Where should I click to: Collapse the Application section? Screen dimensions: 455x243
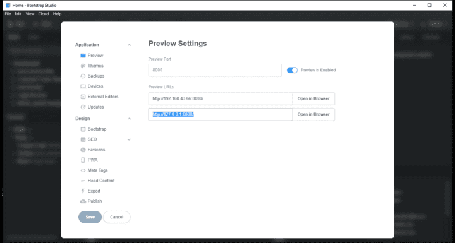(129, 45)
